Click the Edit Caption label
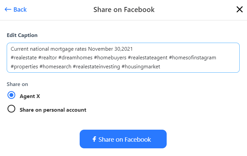This screenshot has width=247, height=156. tap(22, 35)
